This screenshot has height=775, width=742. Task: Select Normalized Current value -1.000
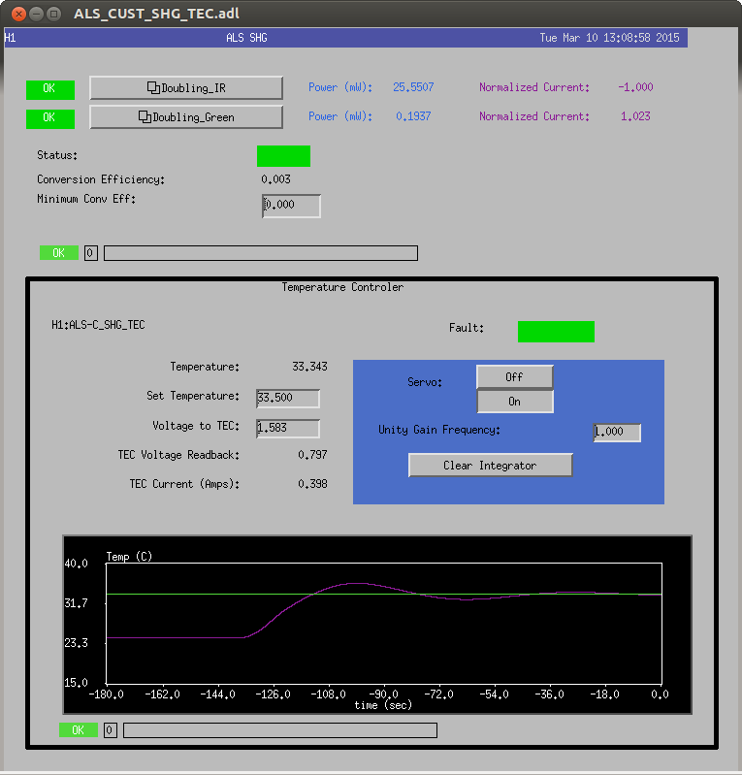coord(635,87)
